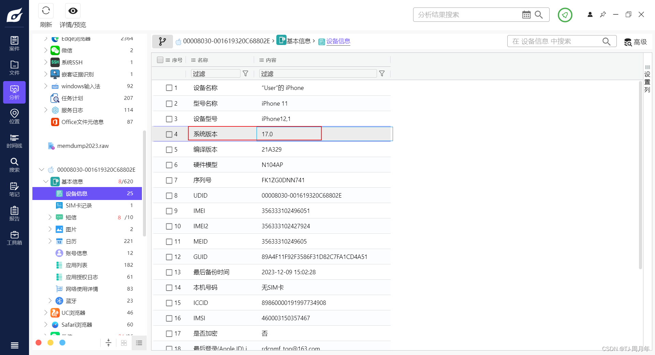Focus the 名称 column filter input

click(x=216, y=74)
